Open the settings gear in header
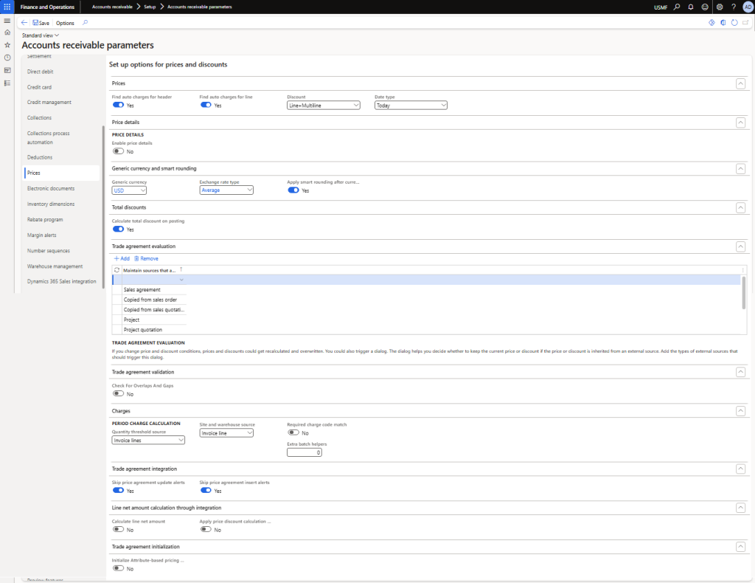This screenshot has height=583, width=755. click(x=720, y=7)
